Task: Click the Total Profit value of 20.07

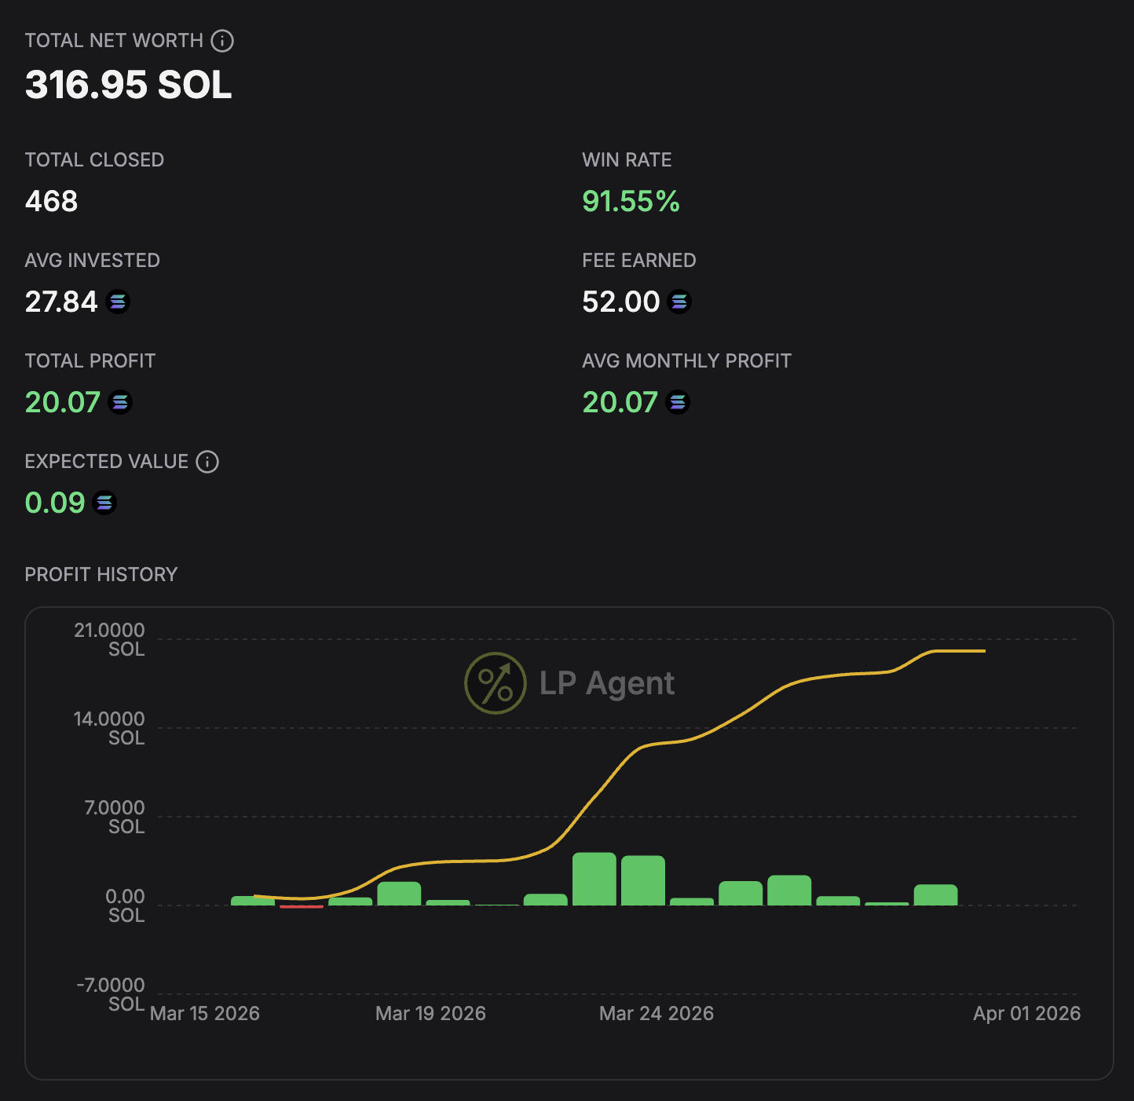Action: coord(62,402)
